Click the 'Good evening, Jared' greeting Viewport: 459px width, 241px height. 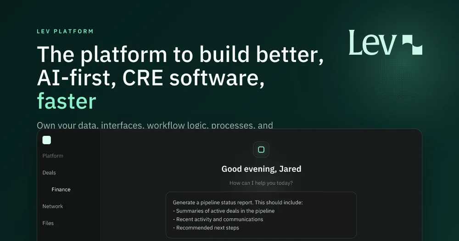point(261,169)
